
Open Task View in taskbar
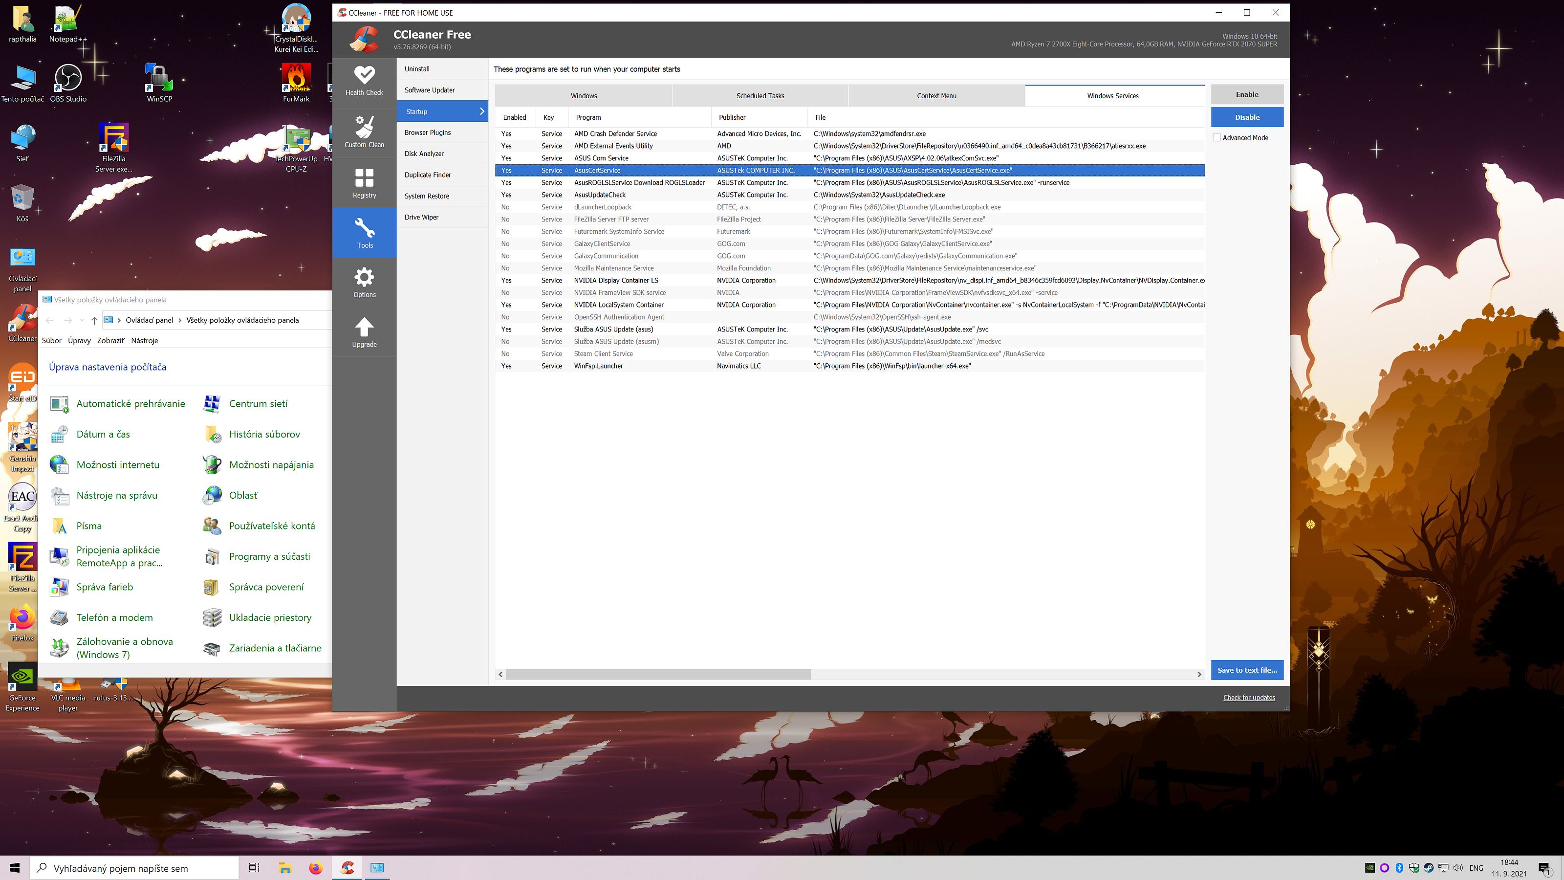(x=254, y=868)
